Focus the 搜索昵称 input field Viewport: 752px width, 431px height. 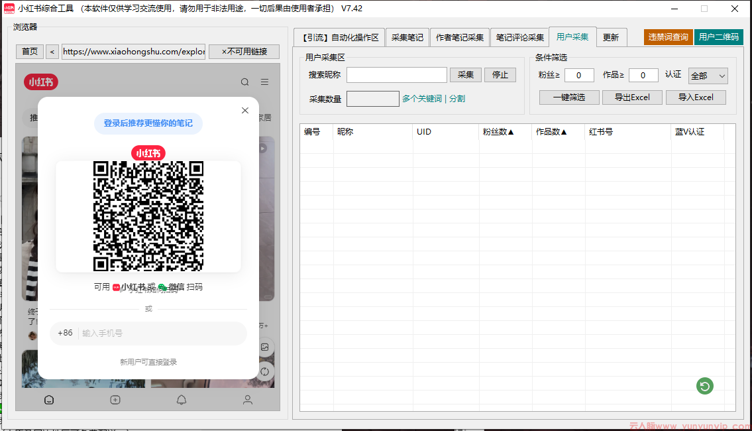pos(397,75)
